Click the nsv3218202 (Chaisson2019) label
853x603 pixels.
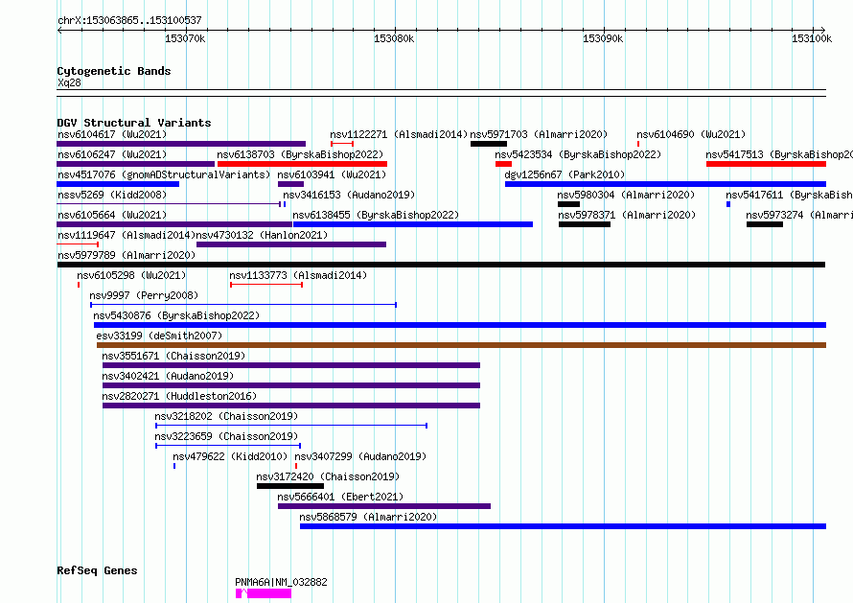click(x=227, y=416)
